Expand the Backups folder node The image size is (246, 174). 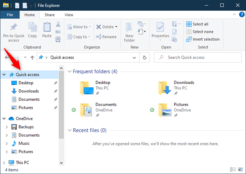[6, 127]
